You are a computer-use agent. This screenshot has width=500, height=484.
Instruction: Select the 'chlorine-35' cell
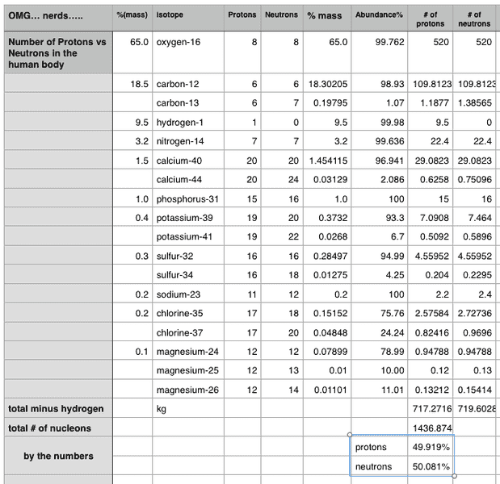click(x=188, y=313)
